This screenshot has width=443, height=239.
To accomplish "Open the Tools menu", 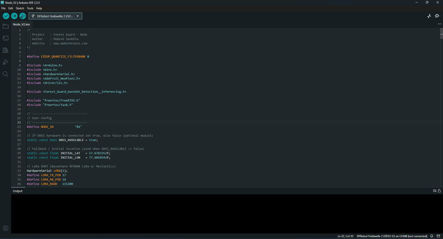I will pyautogui.click(x=30, y=8).
